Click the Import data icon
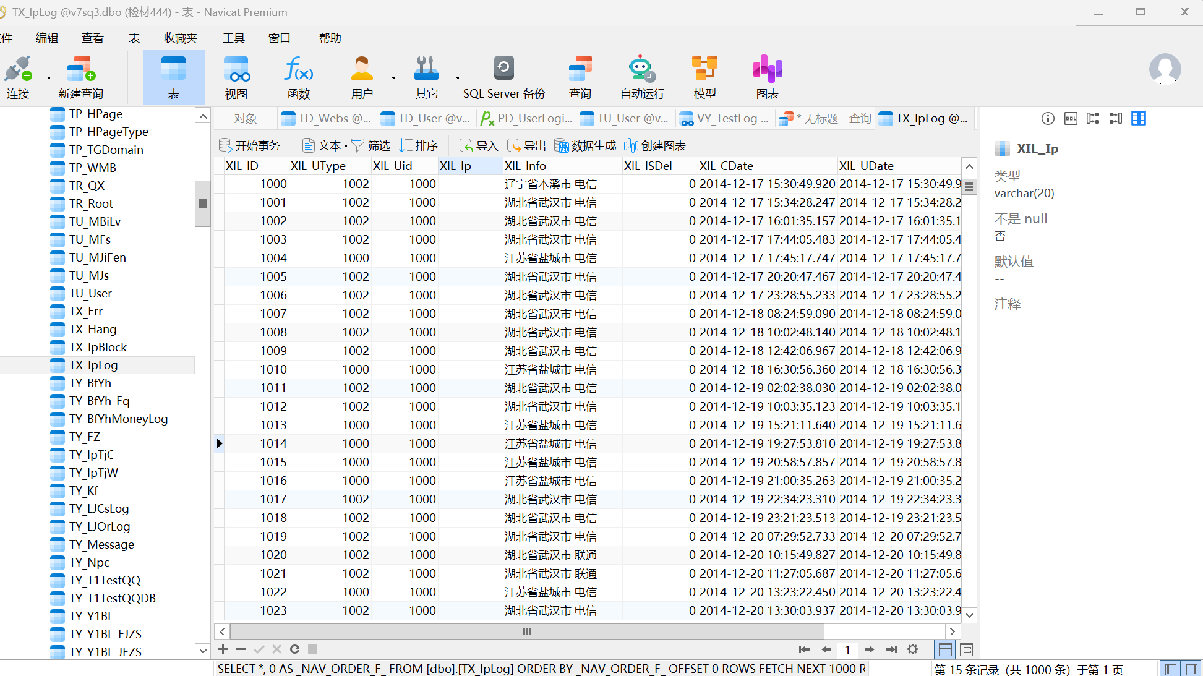1203x676 pixels. 478,145
